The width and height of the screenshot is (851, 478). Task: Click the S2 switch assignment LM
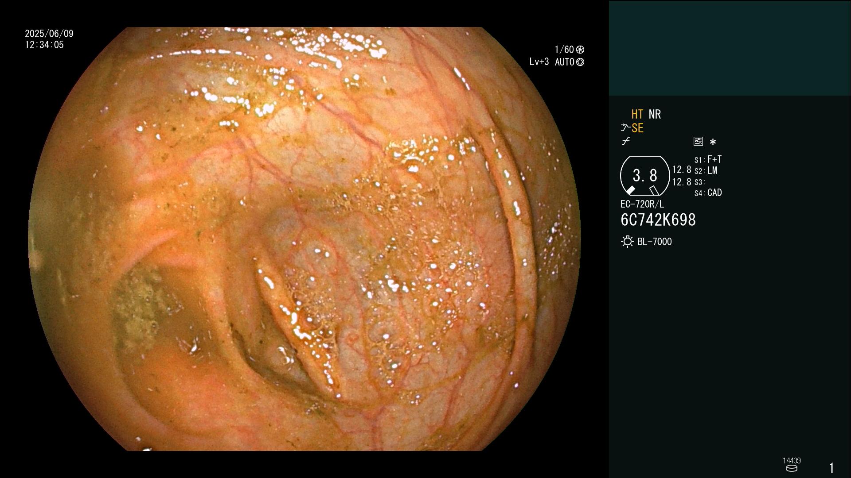(x=706, y=170)
